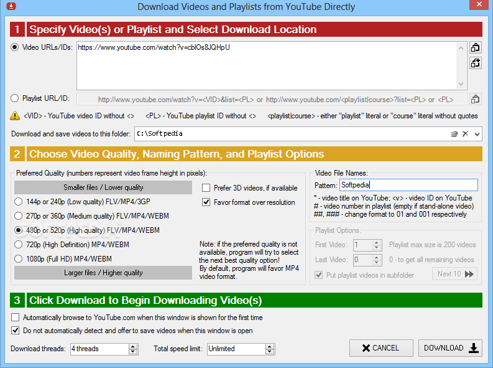Decrease Last Video spinner value
Image resolution: width=493 pixels, height=368 pixels.
click(x=377, y=263)
